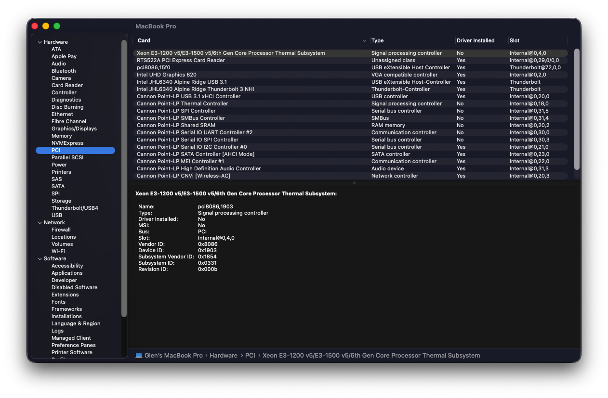Select Extensions in the Software section
The image size is (608, 398).
tap(65, 295)
